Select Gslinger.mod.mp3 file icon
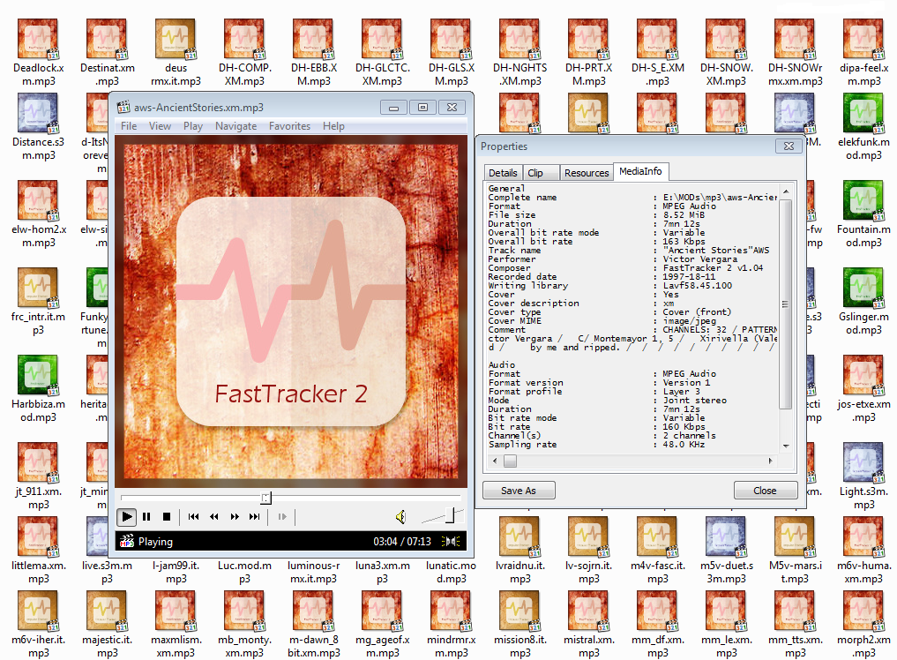 pyautogui.click(x=863, y=289)
